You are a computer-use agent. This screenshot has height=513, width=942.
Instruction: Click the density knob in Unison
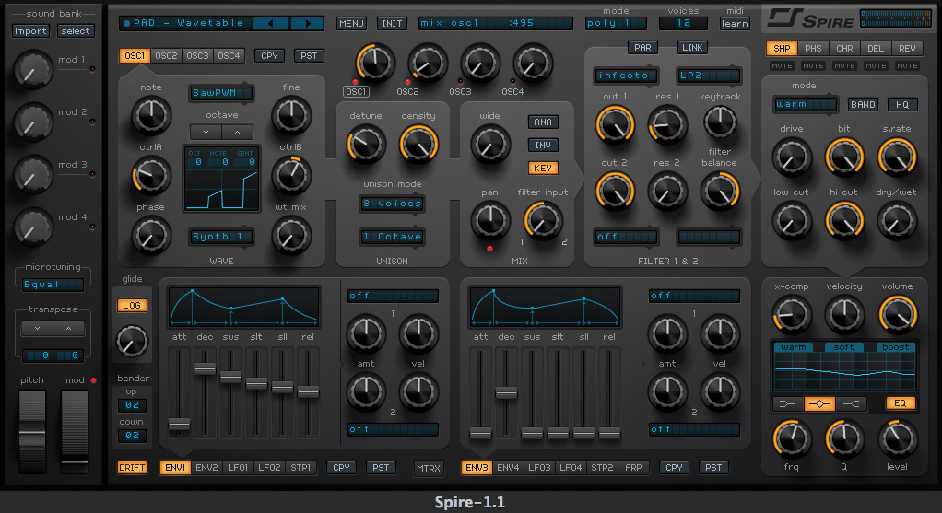[x=418, y=145]
